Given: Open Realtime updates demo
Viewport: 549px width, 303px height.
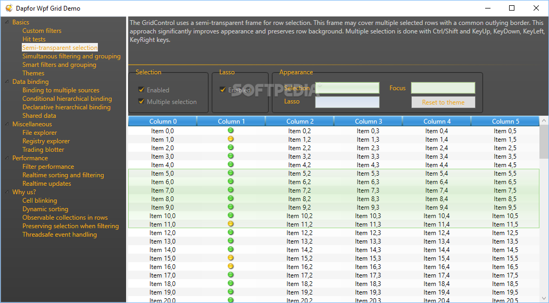Looking at the screenshot, I should (x=47, y=183).
